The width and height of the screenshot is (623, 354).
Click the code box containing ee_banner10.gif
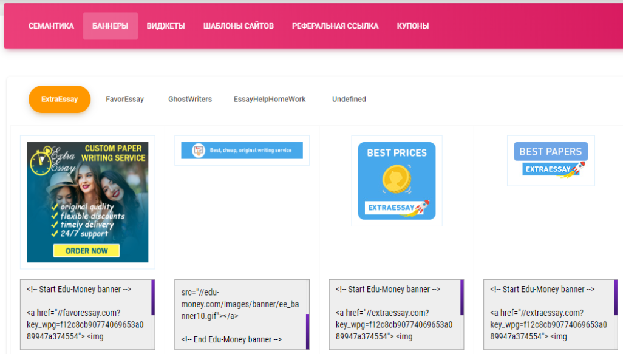pos(242,315)
